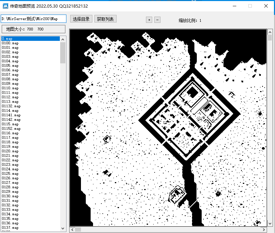Select 0112.map in the list

(x=30, y=97)
